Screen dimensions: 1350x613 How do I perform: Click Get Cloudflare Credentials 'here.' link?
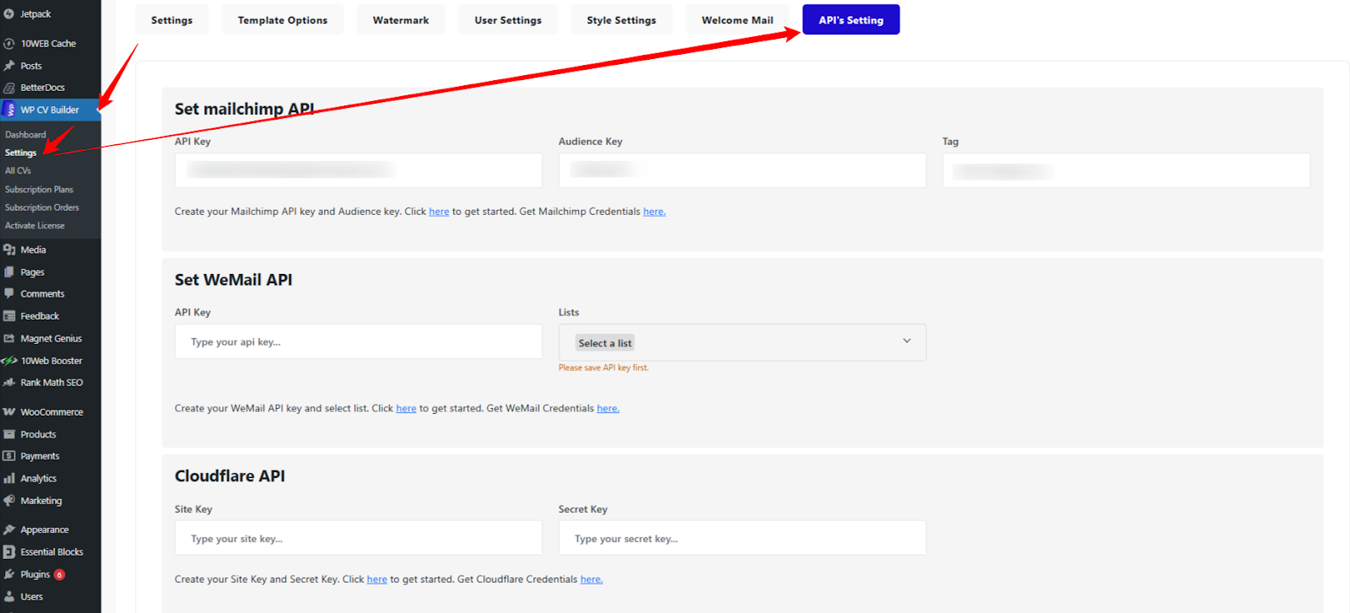pyautogui.click(x=591, y=579)
